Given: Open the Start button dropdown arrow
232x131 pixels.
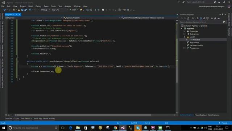Looking at the screenshot, I should pos(77,10).
